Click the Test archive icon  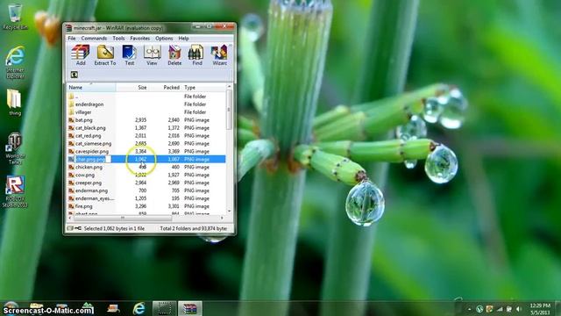pyautogui.click(x=129, y=54)
